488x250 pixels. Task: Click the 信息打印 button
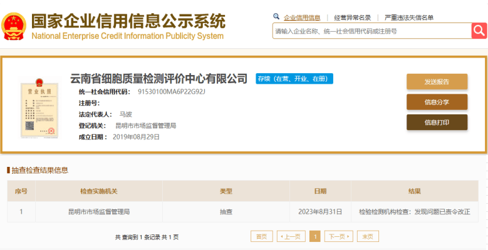pos(437,122)
